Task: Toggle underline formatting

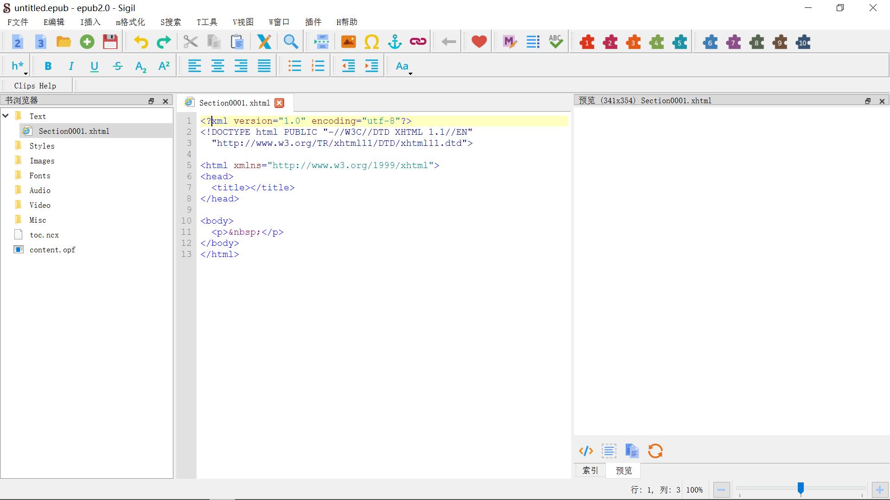Action: click(x=94, y=66)
